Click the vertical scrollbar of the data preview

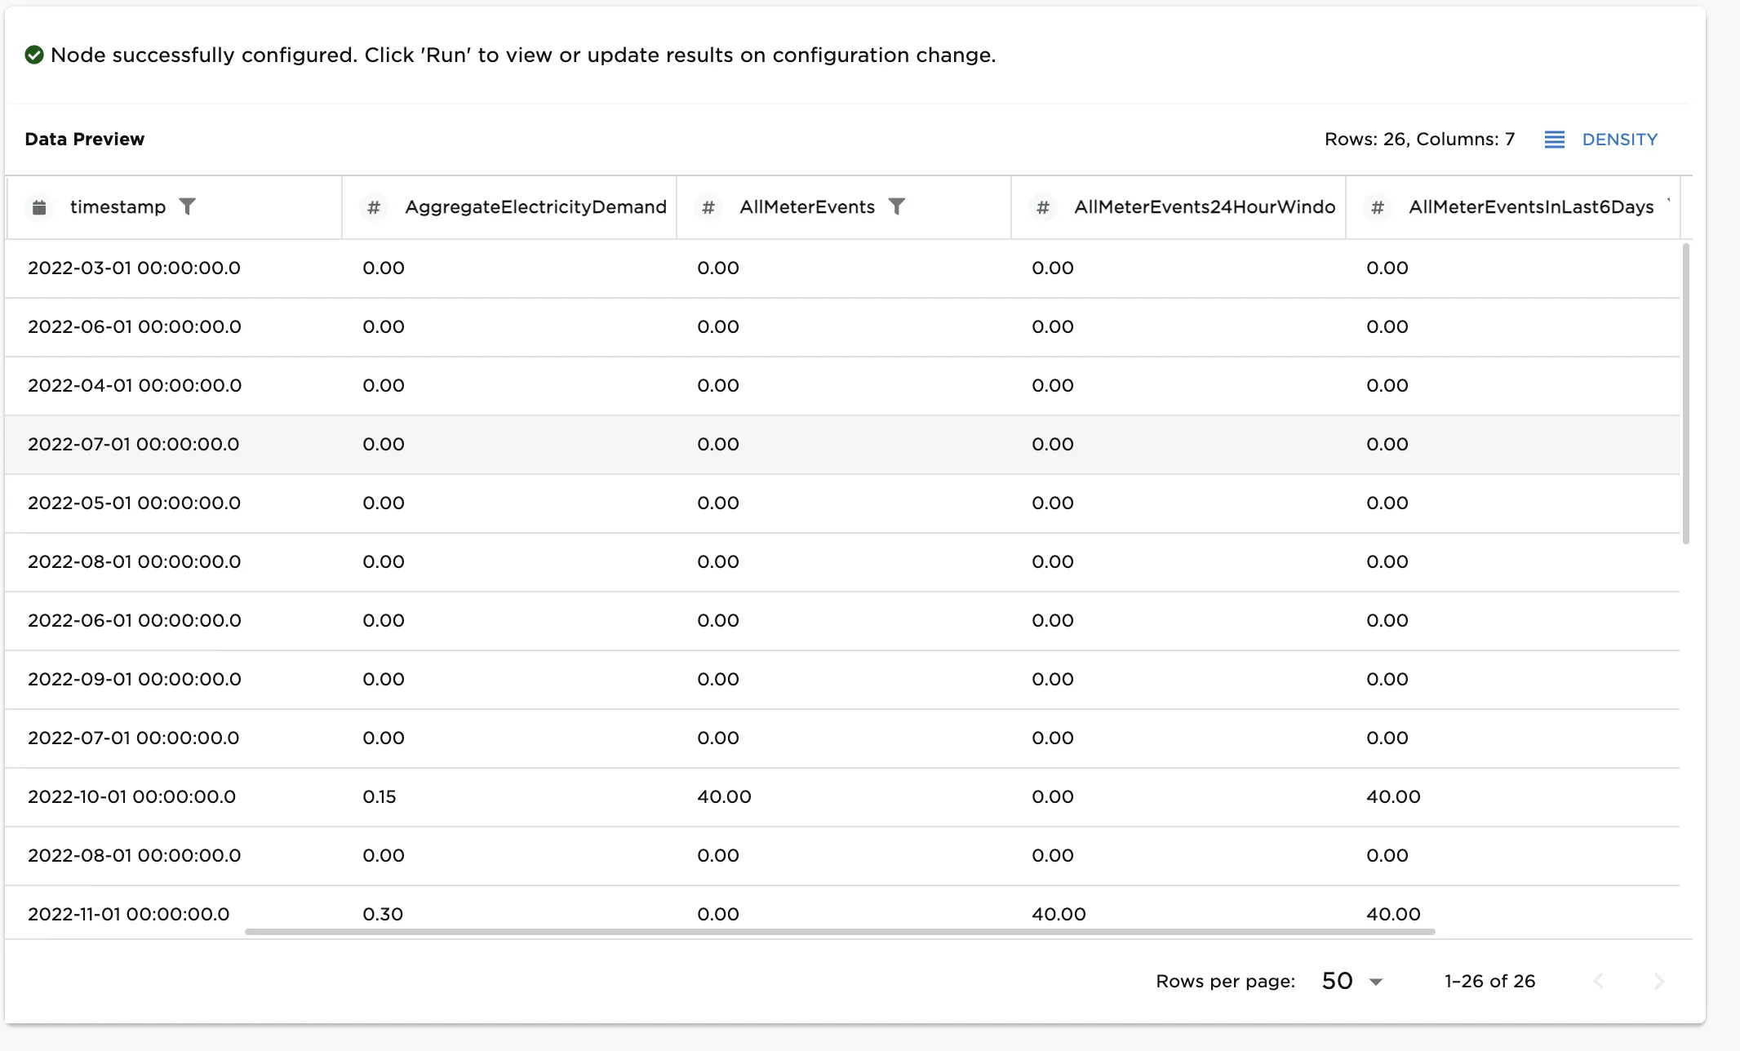pos(1686,393)
